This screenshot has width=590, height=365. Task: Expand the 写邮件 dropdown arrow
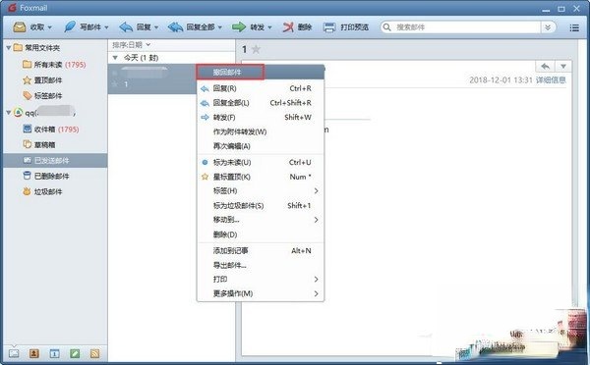pos(106,27)
